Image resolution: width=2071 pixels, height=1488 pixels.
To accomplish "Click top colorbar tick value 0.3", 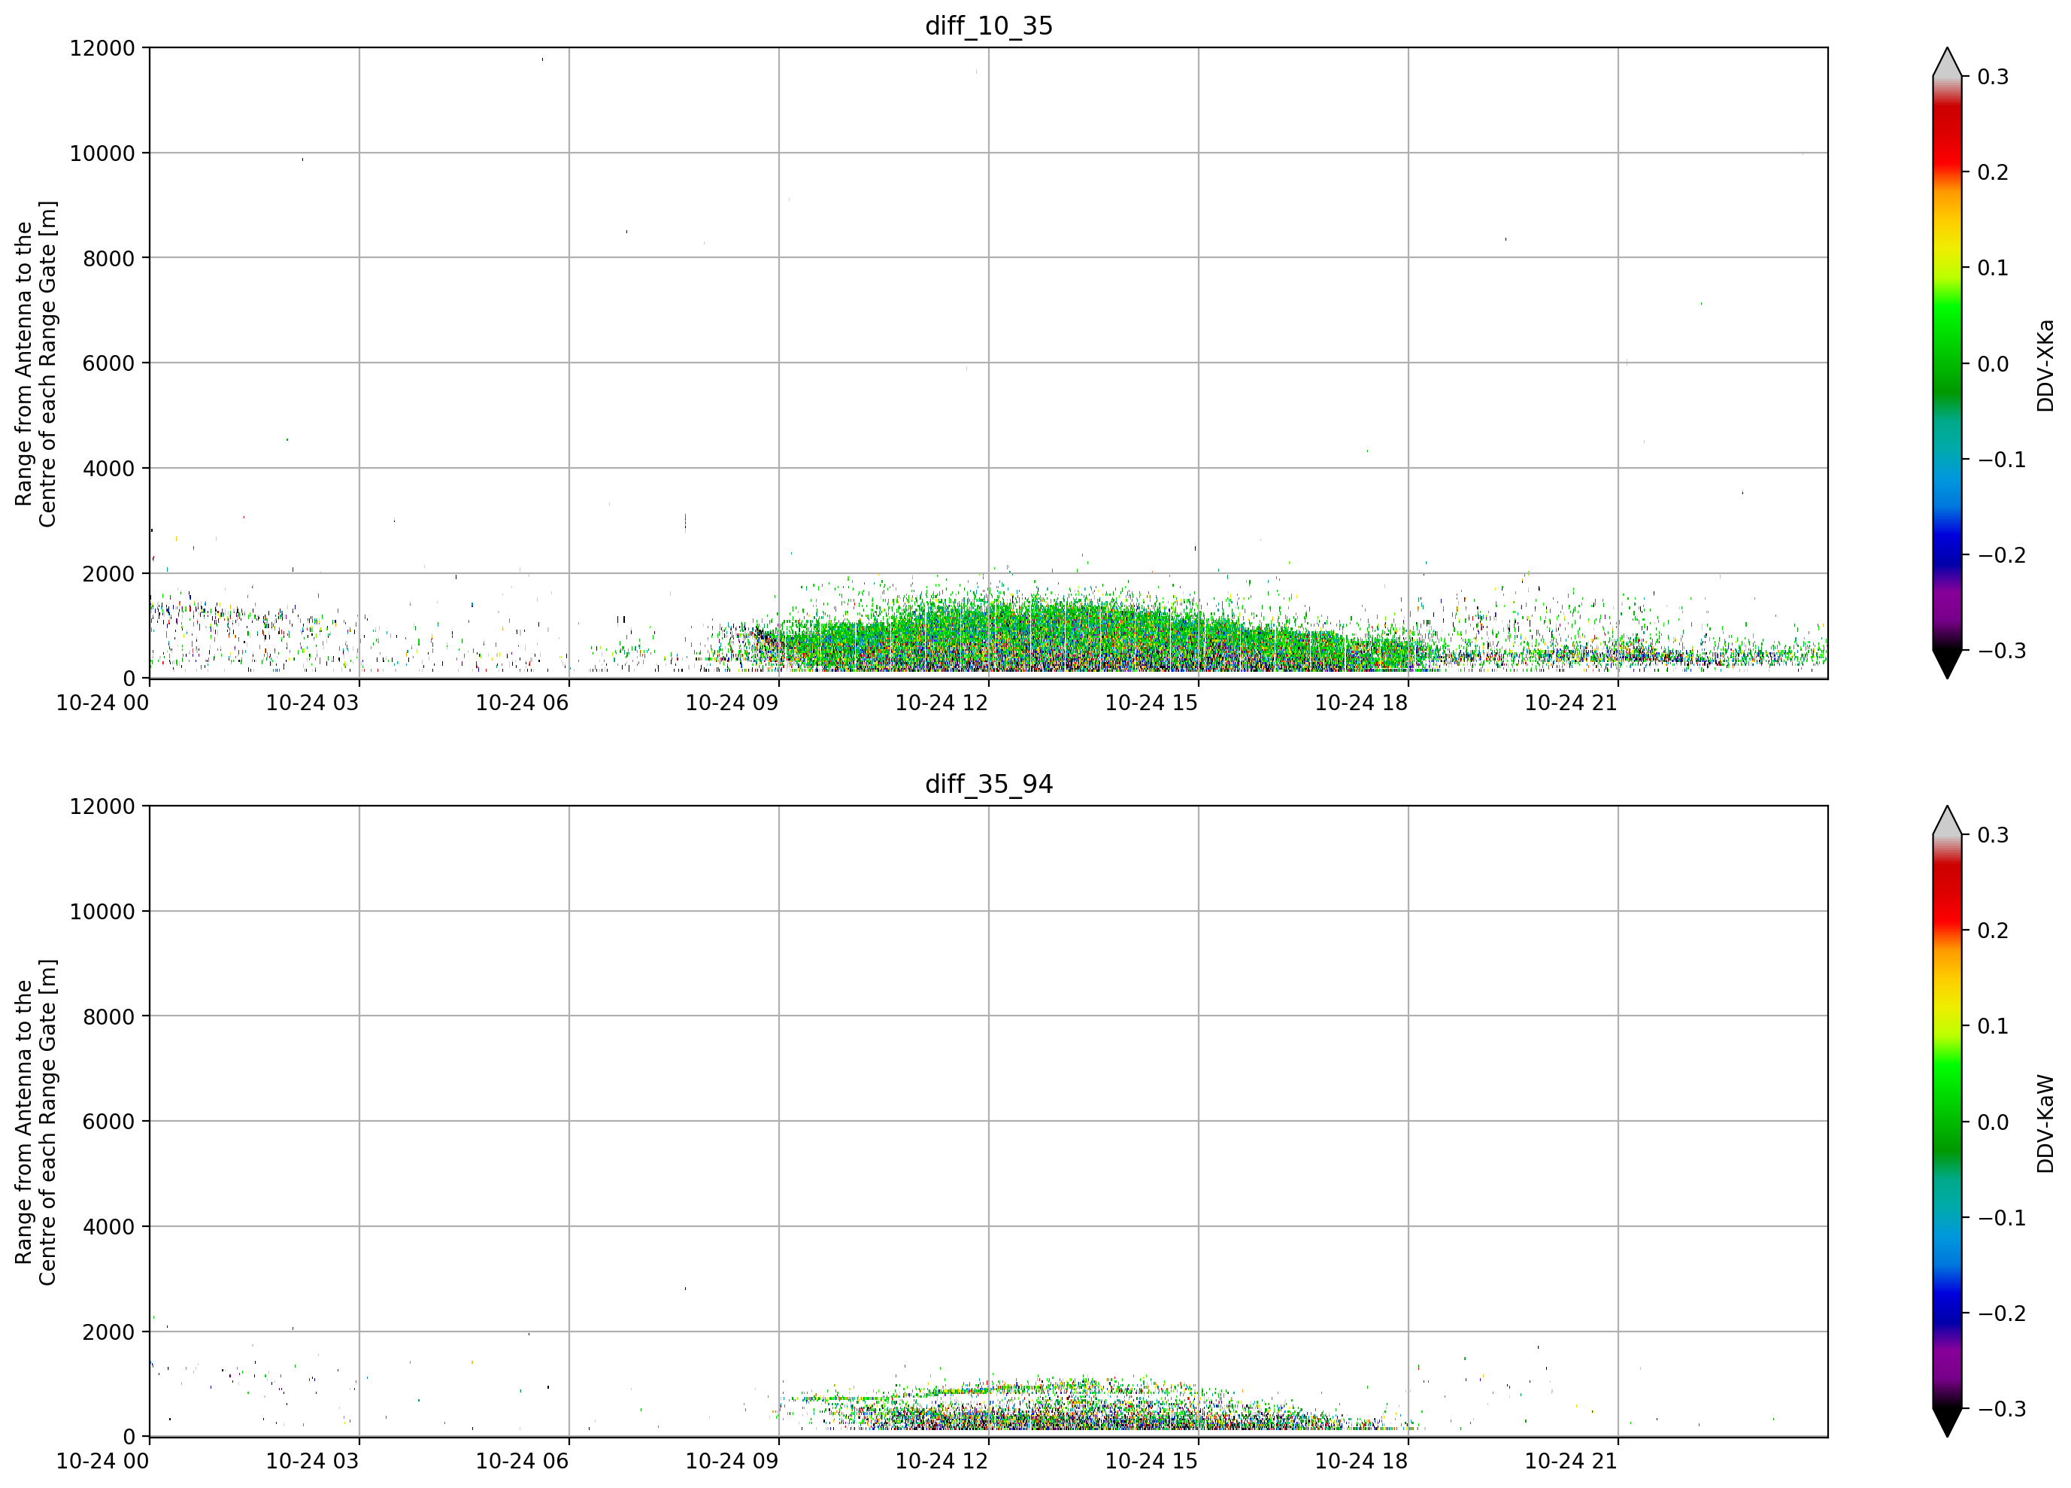I will pyautogui.click(x=1994, y=77).
